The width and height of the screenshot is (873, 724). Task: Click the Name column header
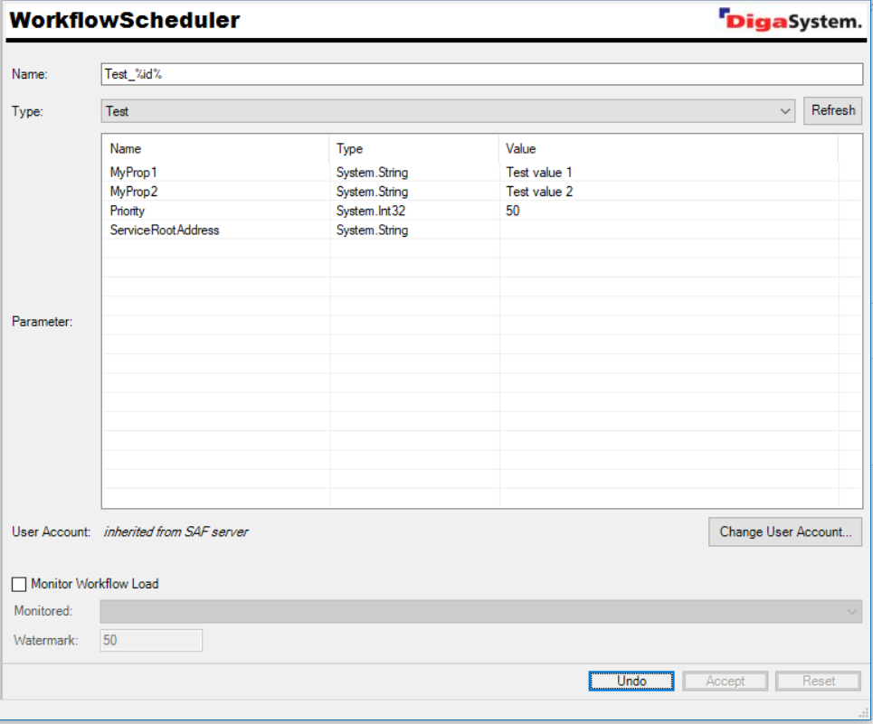coord(126,148)
